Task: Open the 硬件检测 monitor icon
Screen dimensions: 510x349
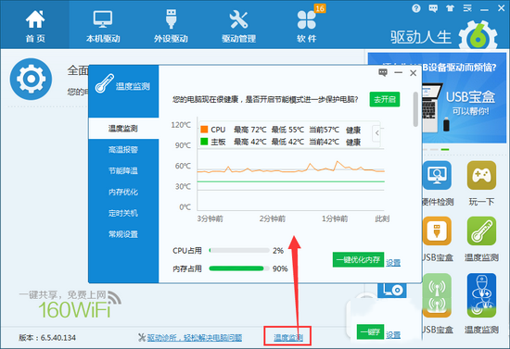Action: pyautogui.click(x=437, y=175)
